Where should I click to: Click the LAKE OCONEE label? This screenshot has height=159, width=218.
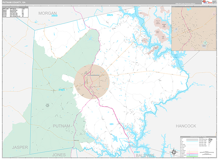click(x=176, y=56)
